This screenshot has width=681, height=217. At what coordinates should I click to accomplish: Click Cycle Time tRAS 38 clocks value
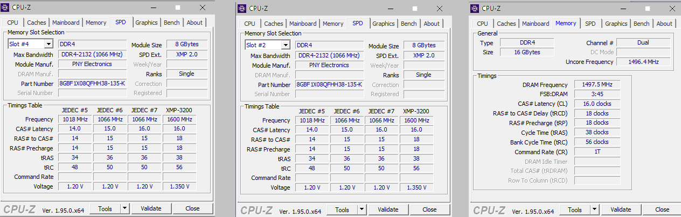[597, 132]
